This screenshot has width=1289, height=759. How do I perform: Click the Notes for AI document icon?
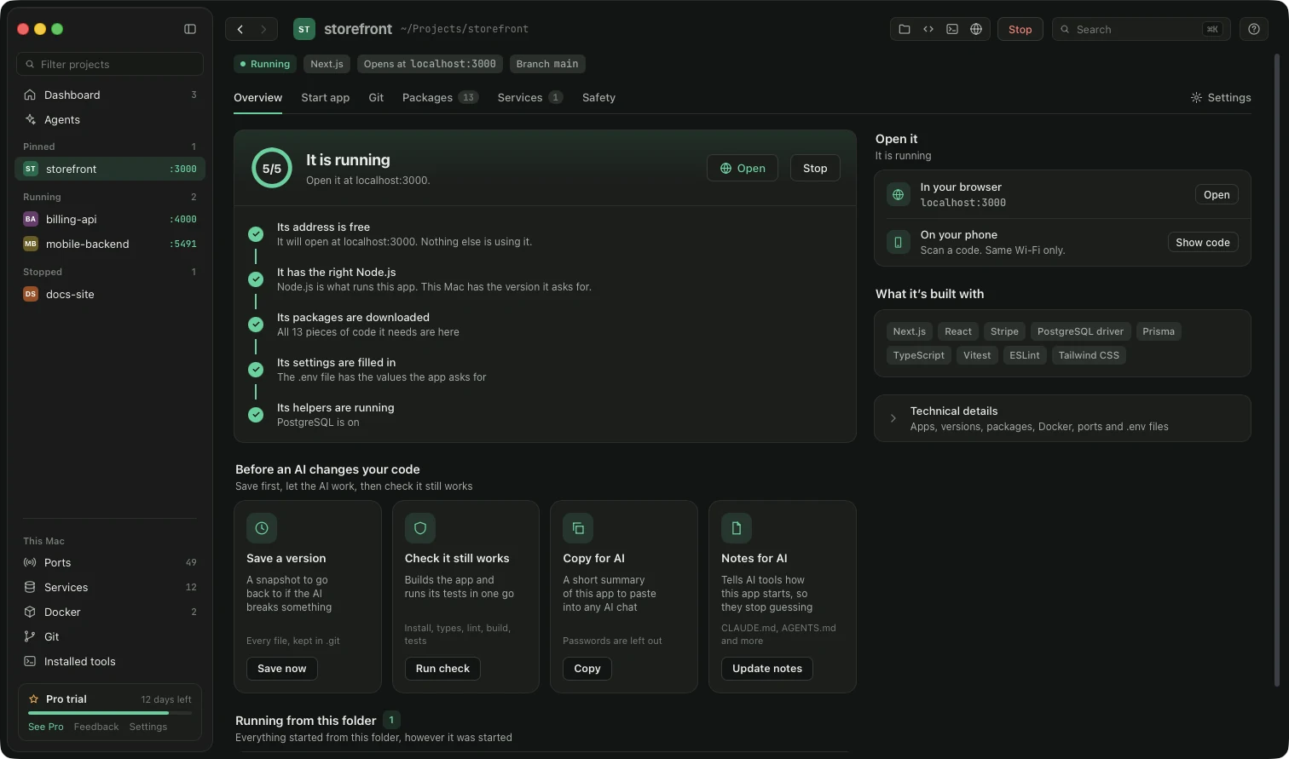click(737, 528)
